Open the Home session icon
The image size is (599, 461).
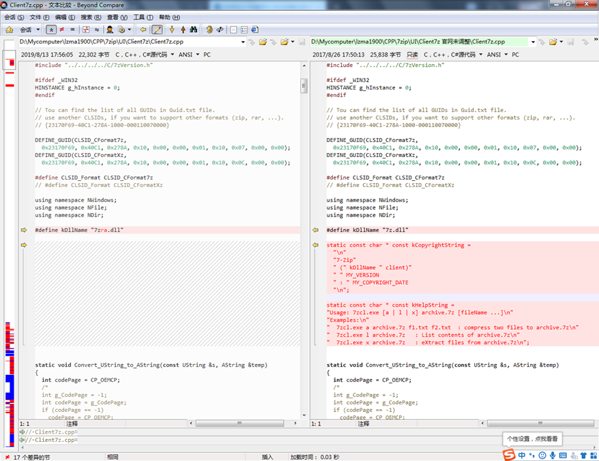pyautogui.click(x=10, y=29)
